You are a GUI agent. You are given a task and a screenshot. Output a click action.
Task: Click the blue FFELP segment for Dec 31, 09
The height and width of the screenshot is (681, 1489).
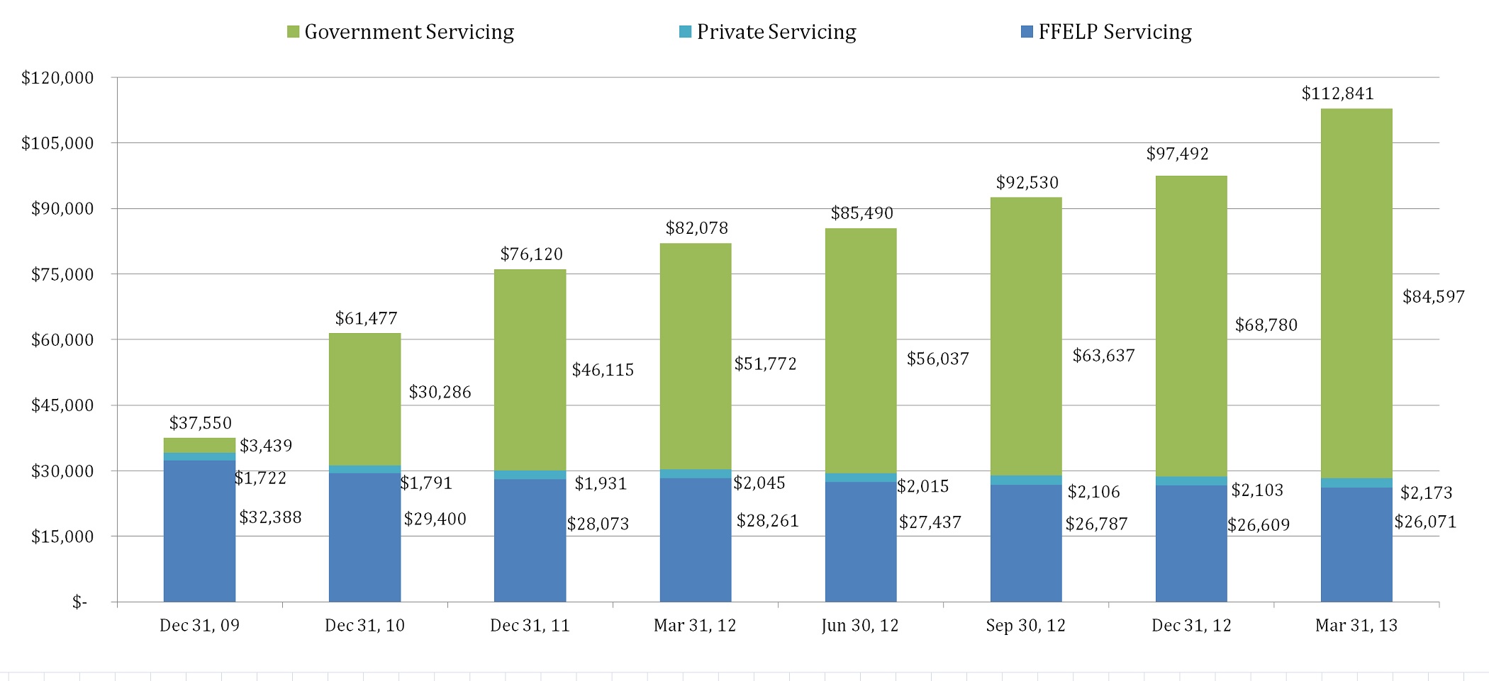[x=199, y=531]
